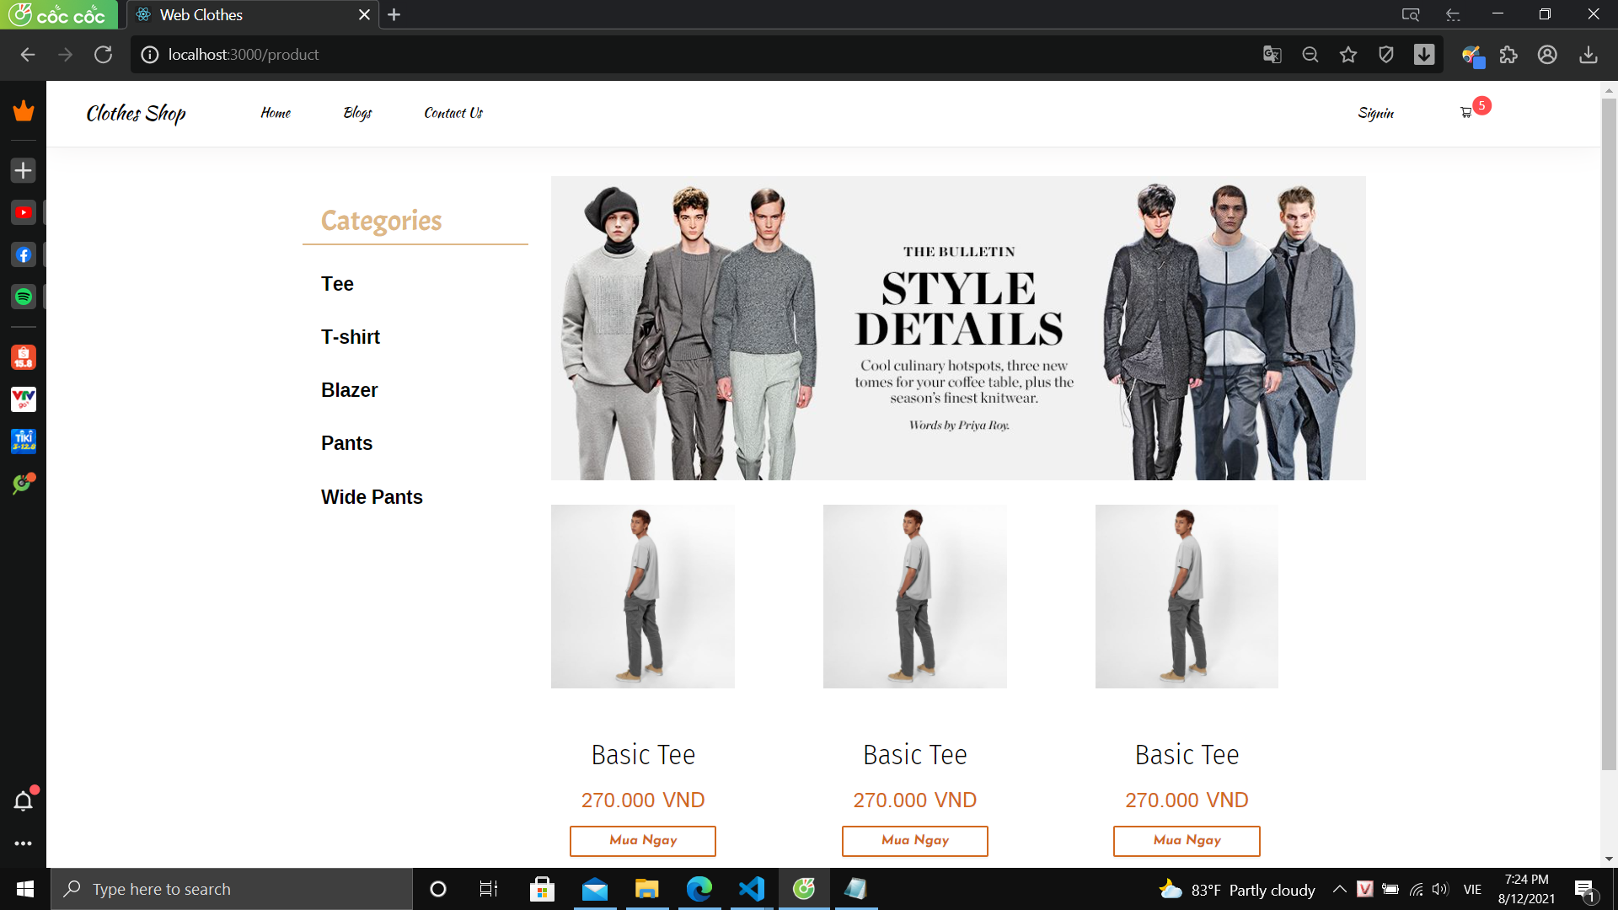This screenshot has width=1618, height=910.
Task: Go to Home navigation link
Action: (276, 113)
